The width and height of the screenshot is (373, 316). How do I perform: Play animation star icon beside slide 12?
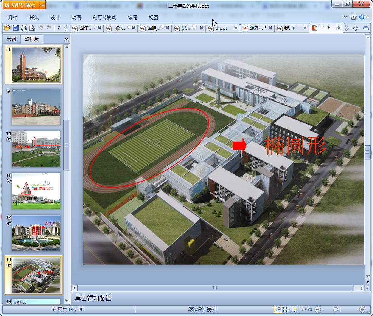click(9, 223)
